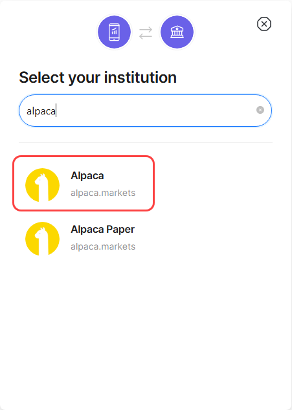Click the yellow llama logo next to Alpaca
This screenshot has height=410, width=292.
(43, 185)
